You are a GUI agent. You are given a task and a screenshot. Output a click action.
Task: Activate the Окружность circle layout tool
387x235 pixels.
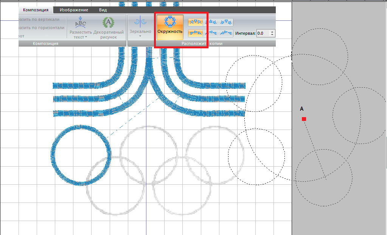(169, 26)
